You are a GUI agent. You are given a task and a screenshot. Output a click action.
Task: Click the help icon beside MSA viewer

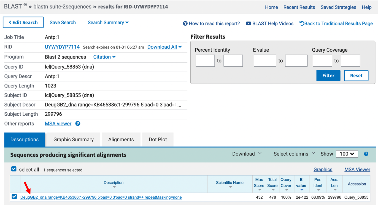coord(78,124)
